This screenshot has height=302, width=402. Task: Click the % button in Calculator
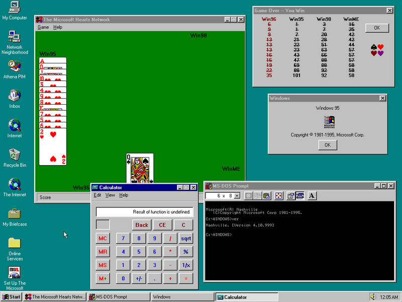186,252
